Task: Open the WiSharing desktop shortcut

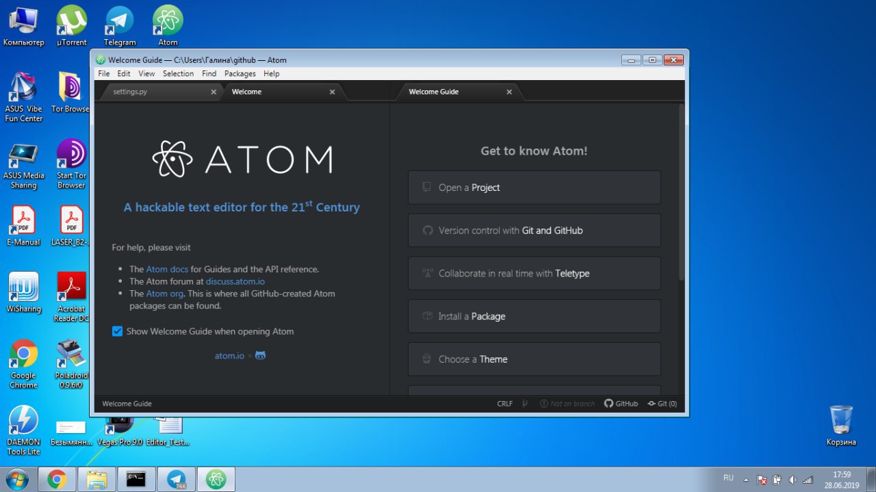Action: pos(23,293)
